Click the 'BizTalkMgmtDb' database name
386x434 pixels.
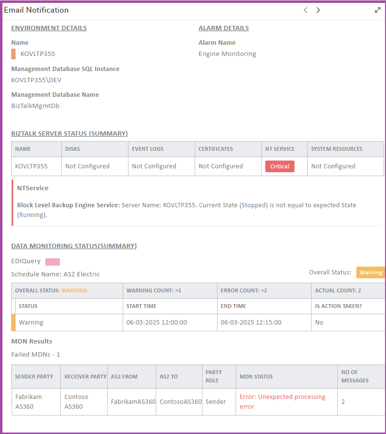coord(35,106)
